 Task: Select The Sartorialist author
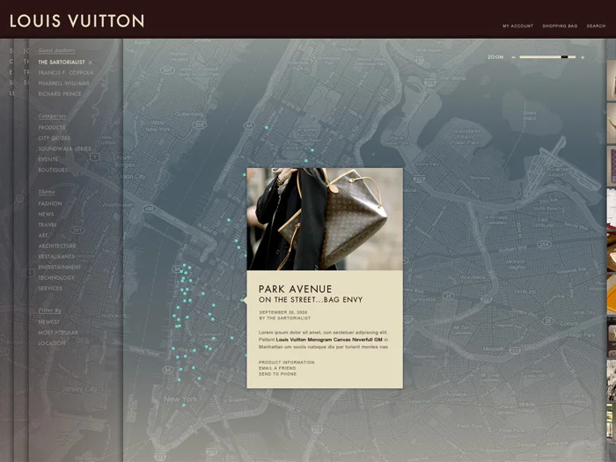tap(62, 62)
